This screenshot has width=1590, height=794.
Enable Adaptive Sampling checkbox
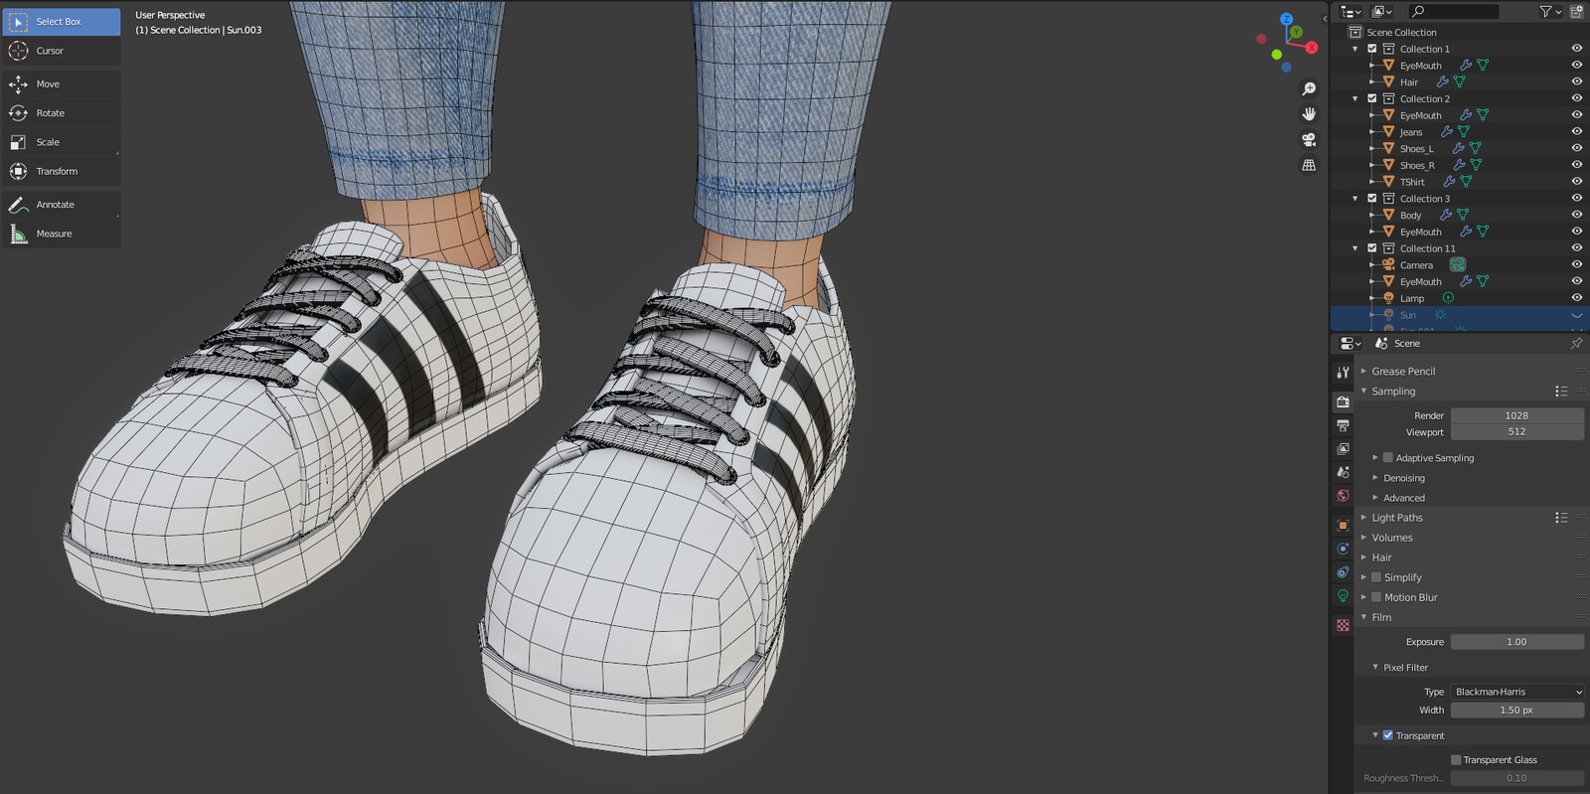1388,458
